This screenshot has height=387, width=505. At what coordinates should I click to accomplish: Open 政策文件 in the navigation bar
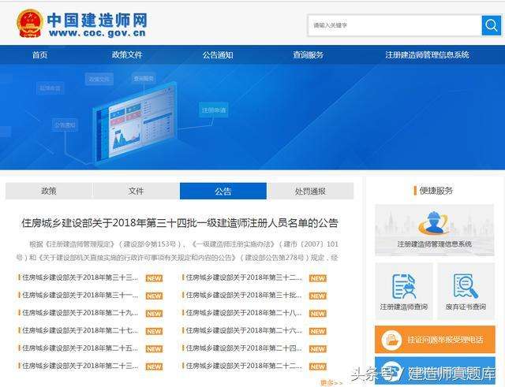coord(127,55)
